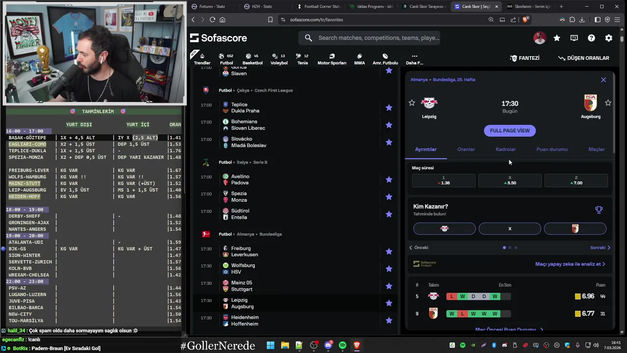Screen dimensions: 627x353
Task: Open FANTEZİ section
Action: [x=525, y=58]
